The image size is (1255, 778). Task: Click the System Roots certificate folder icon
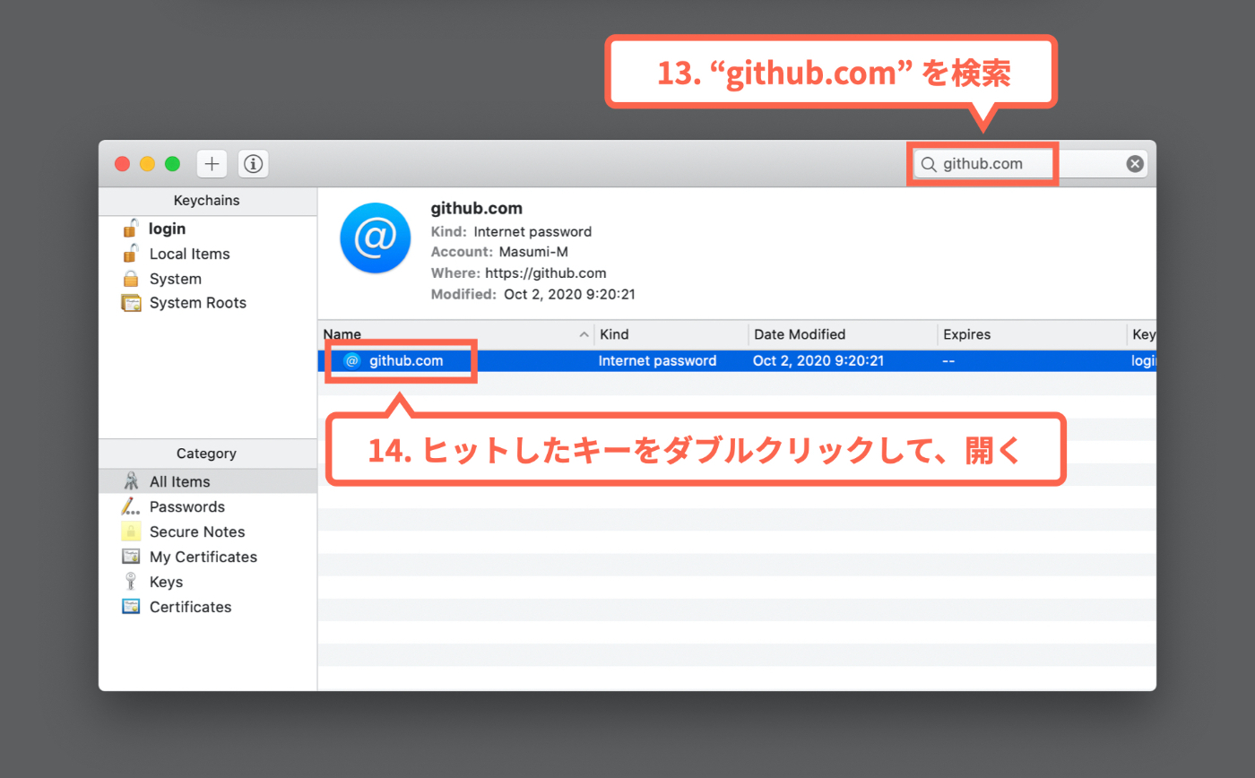coord(132,303)
